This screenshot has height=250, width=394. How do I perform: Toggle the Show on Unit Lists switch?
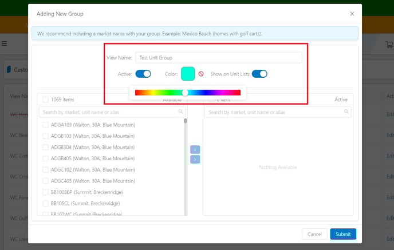coord(259,74)
